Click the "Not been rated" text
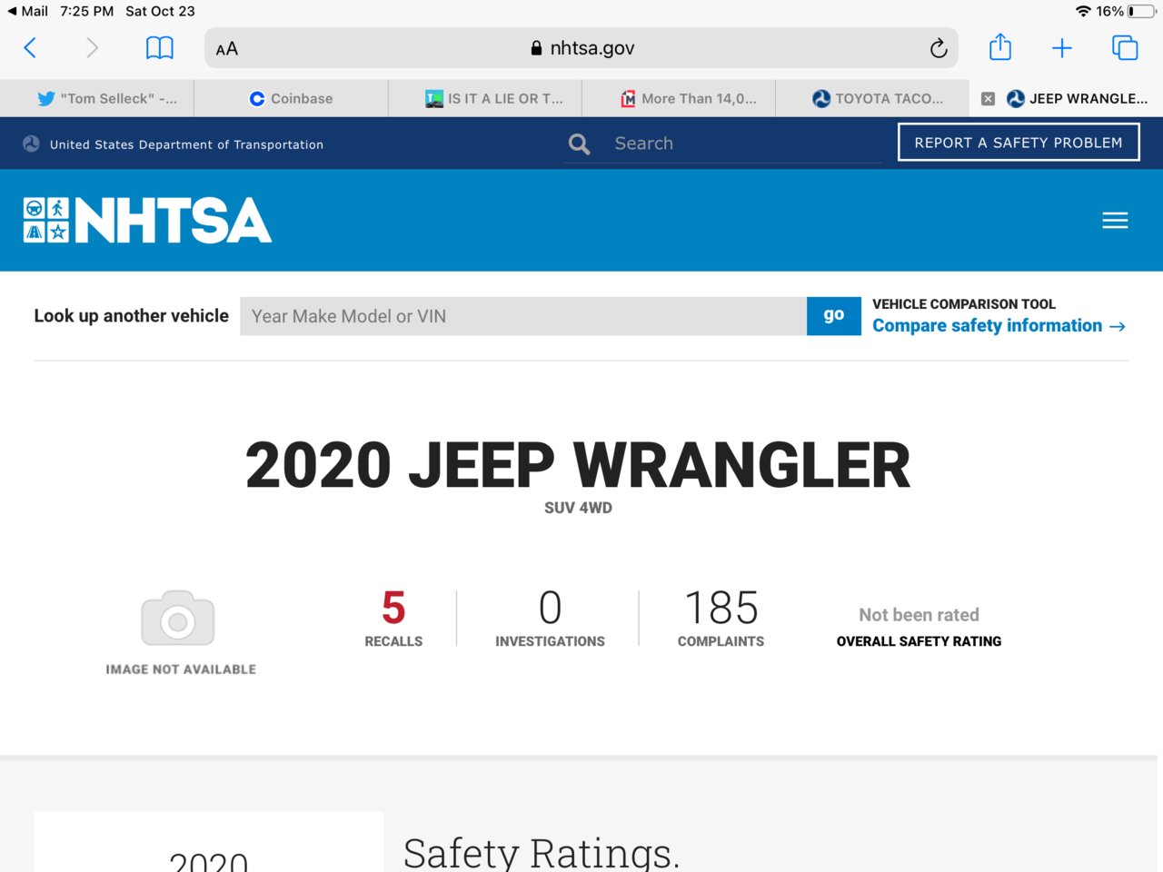 (919, 615)
